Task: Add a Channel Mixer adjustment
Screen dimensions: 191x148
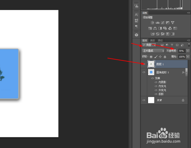Action: (x=170, y=28)
